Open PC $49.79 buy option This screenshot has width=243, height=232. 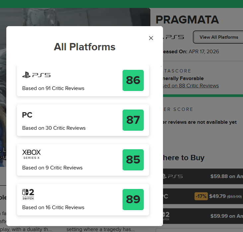tap(203, 196)
